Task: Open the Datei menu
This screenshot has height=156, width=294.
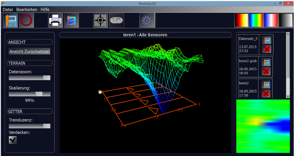Action: pos(7,10)
